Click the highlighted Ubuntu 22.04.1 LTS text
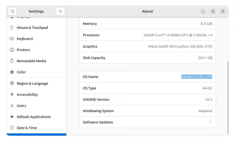235x143 pixels. tap(197, 77)
